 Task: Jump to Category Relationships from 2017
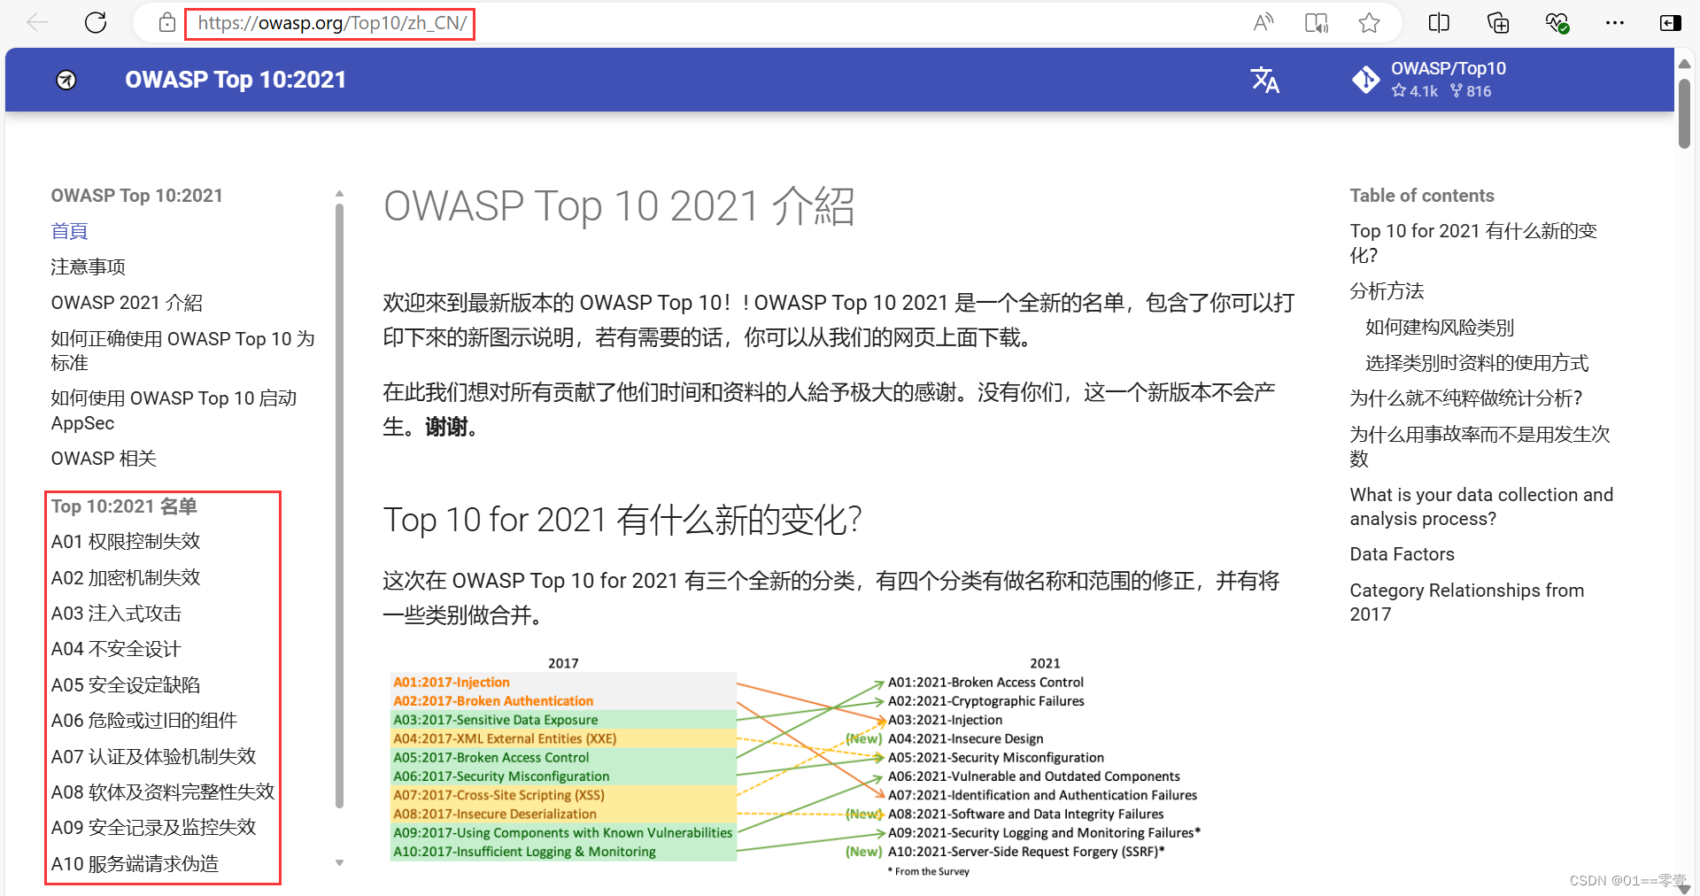[x=1466, y=602]
